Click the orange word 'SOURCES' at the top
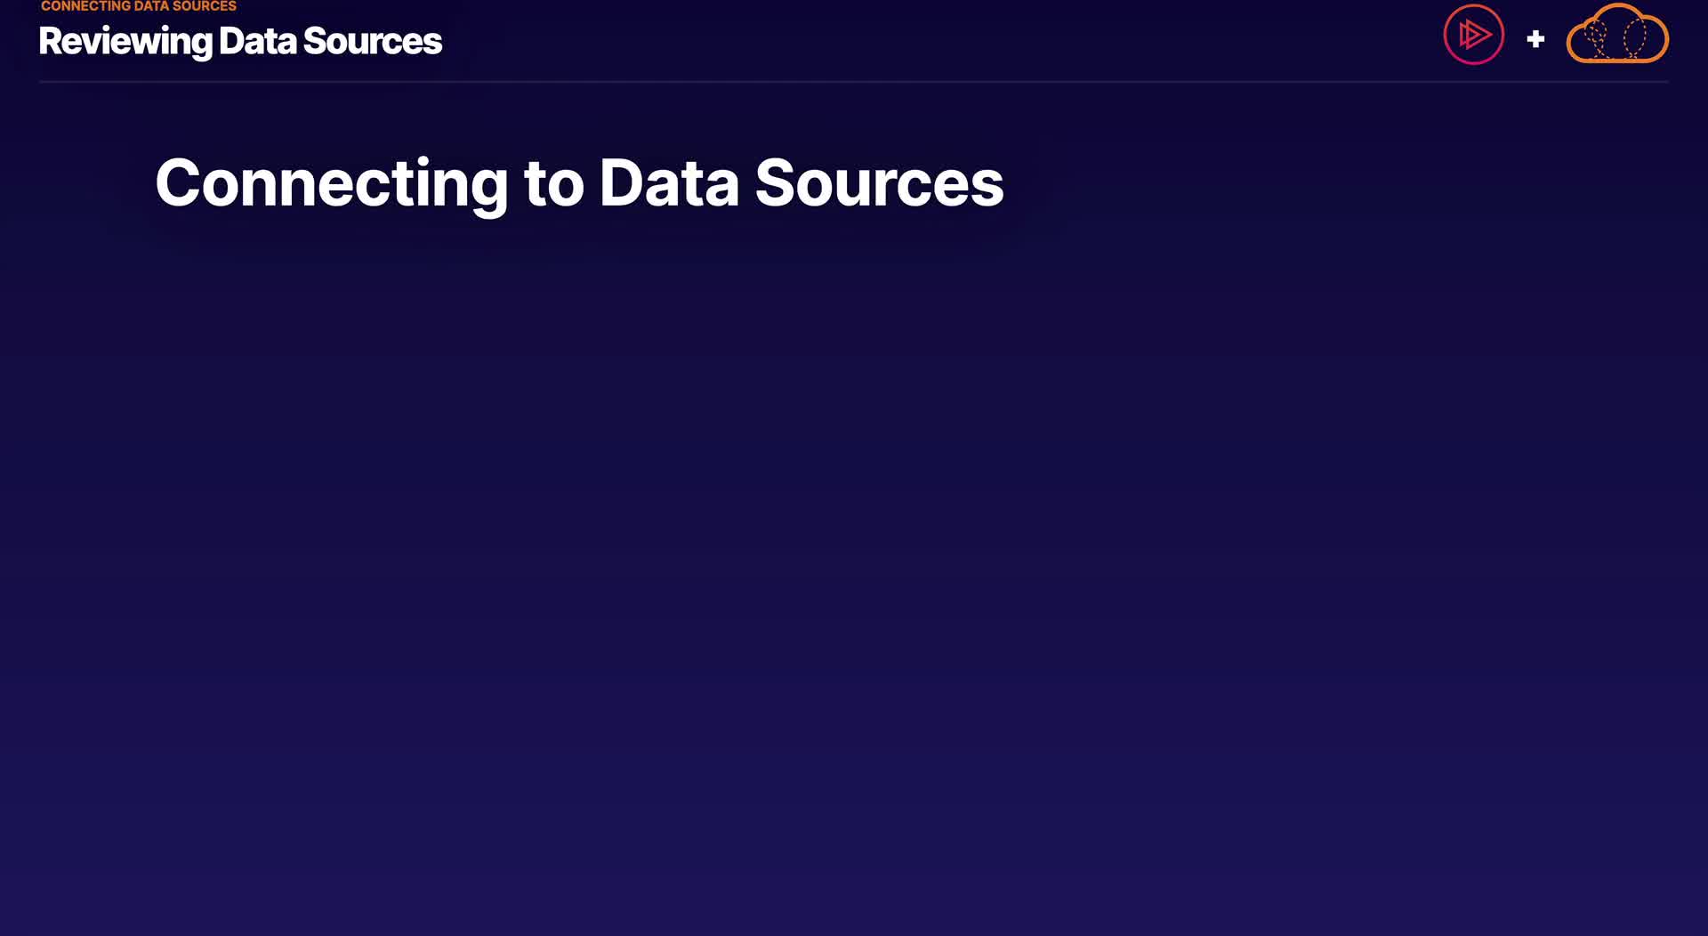This screenshot has width=1708, height=936. [x=205, y=6]
